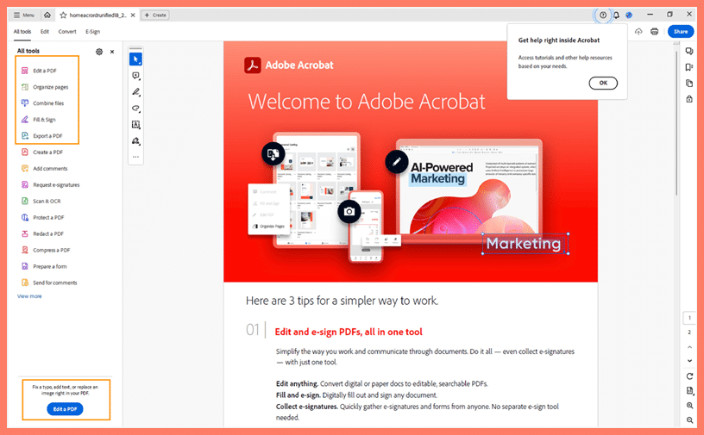Viewport: 704px width, 435px height.
Task: Select the text box tool
Action: tap(135, 125)
